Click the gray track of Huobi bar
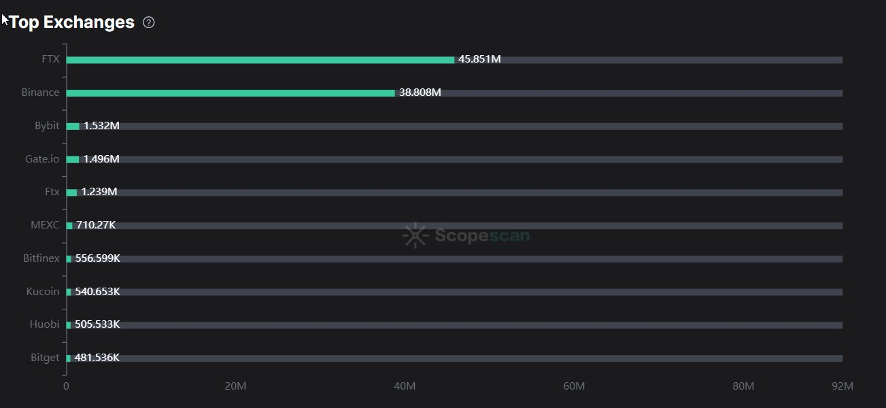Viewport: 886px width, 408px height. click(476, 325)
